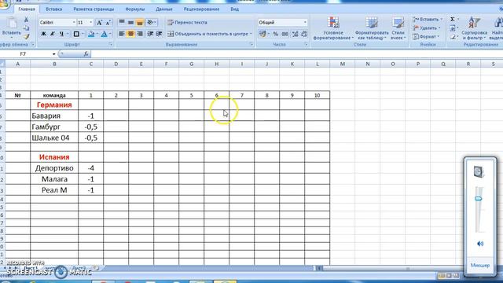
Task: Open Сортировка и фильтр tool
Action: coord(474,28)
